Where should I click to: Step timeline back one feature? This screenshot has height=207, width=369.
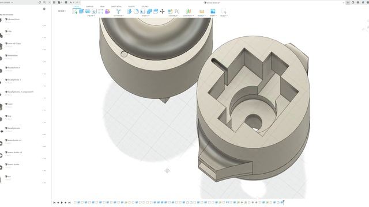[58, 202]
